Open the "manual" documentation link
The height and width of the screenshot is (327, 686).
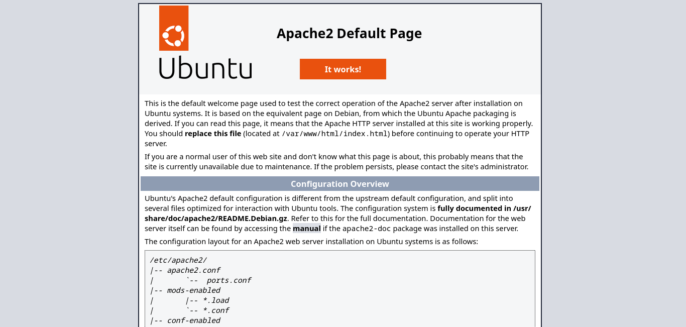[x=307, y=229]
